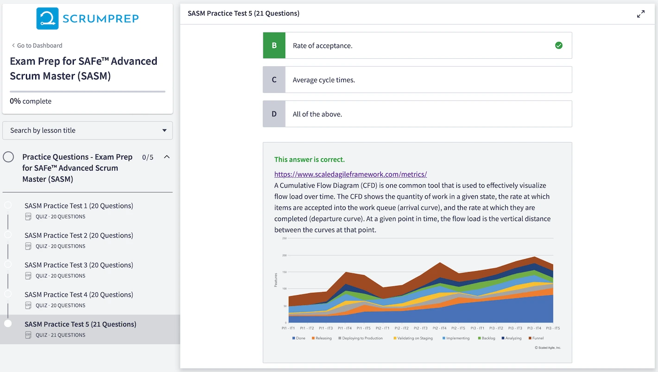
Task: Collapse the Practice Questions section chevron
Action: 167,157
